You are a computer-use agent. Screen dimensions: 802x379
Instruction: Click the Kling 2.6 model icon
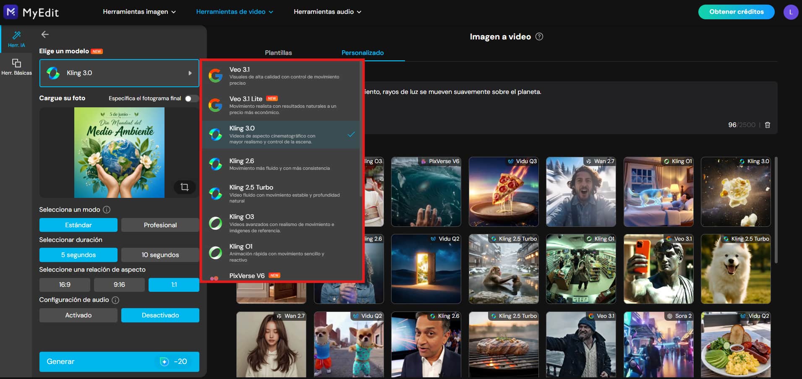coord(215,164)
